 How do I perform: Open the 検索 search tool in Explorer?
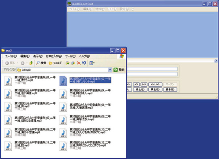pos(41,63)
